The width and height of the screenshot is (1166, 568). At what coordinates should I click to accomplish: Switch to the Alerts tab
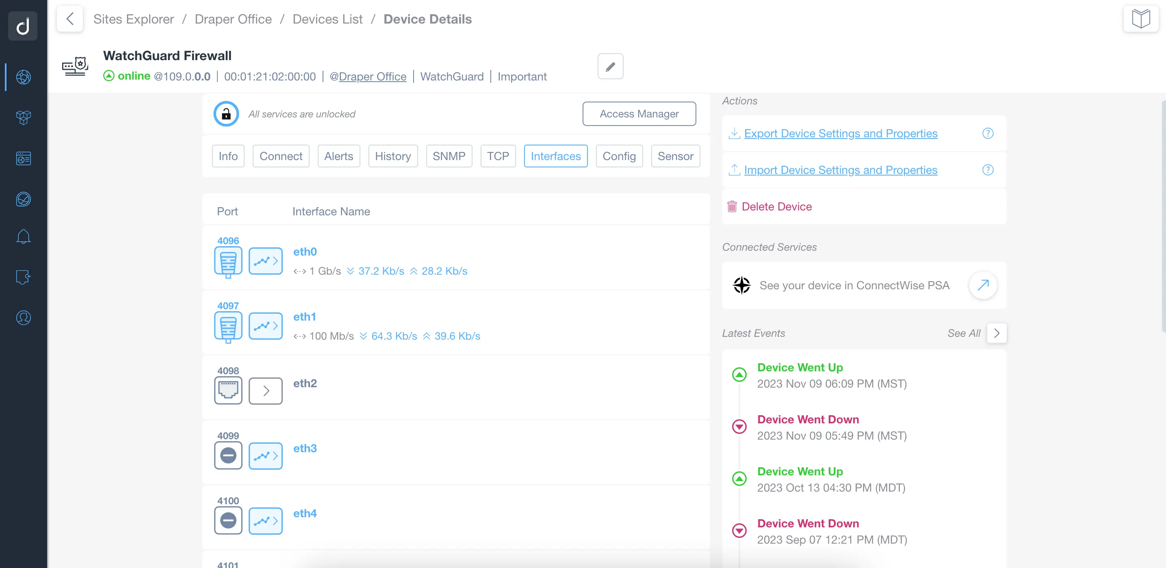tap(338, 156)
